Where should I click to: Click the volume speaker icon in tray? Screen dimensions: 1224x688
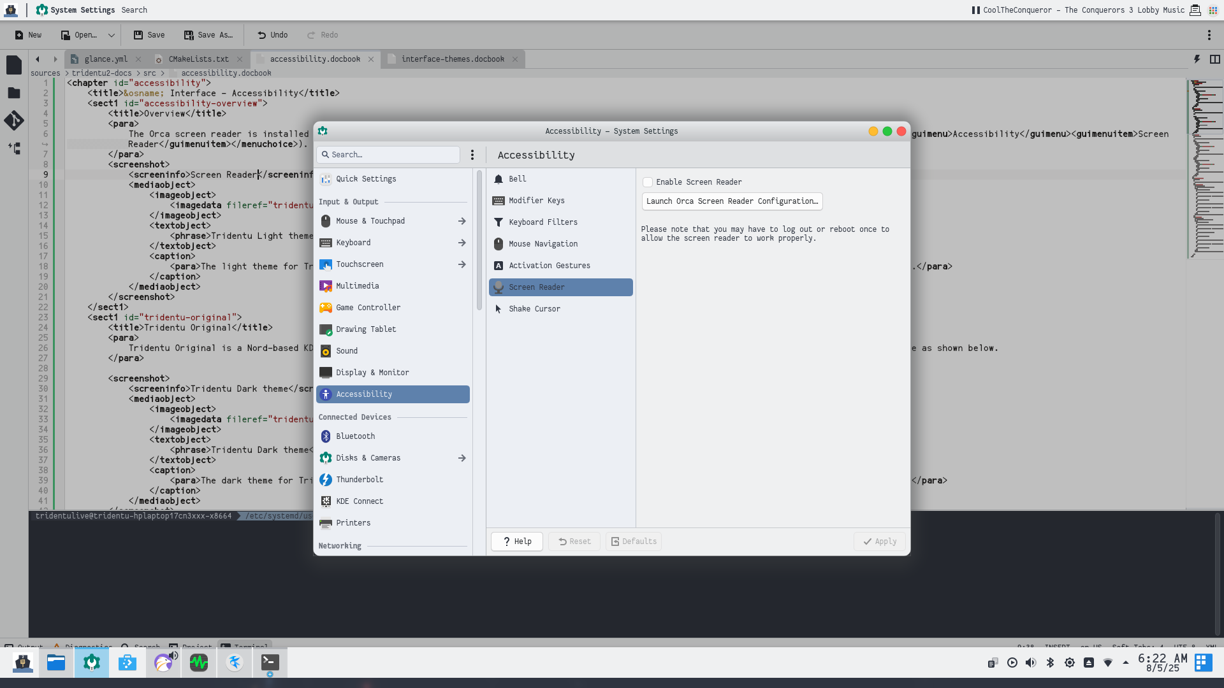point(1031,663)
